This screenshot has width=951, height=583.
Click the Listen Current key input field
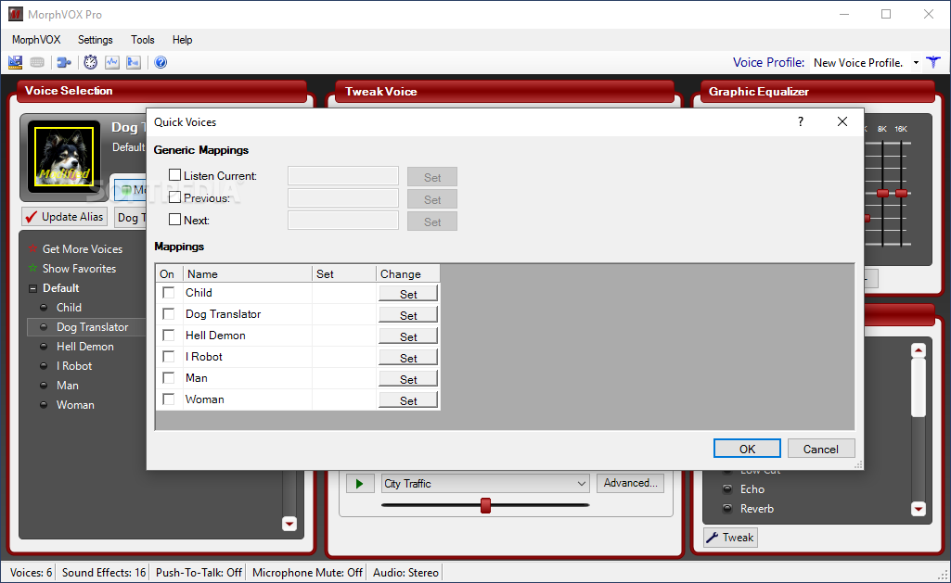(343, 176)
